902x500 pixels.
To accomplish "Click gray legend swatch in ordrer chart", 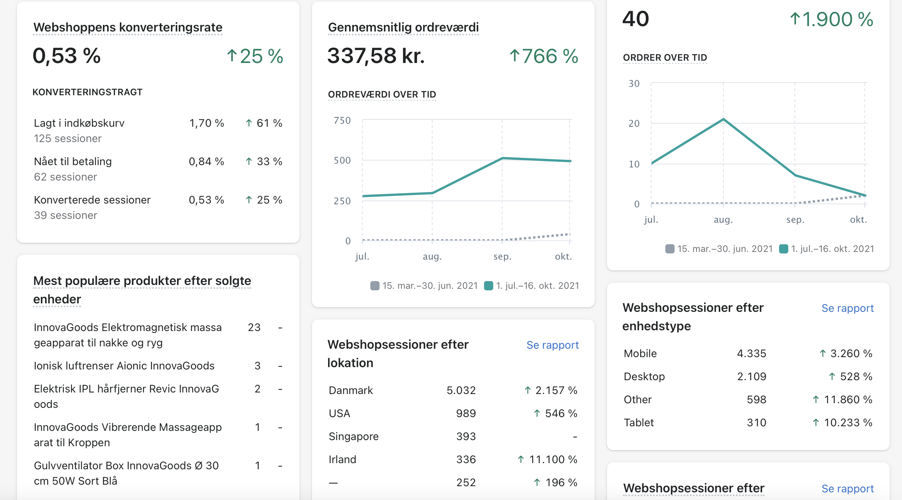I will (x=670, y=249).
